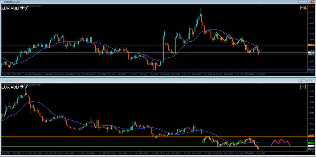Click the H1 chart window title bar
The image size is (316, 157).
pos(154,80)
